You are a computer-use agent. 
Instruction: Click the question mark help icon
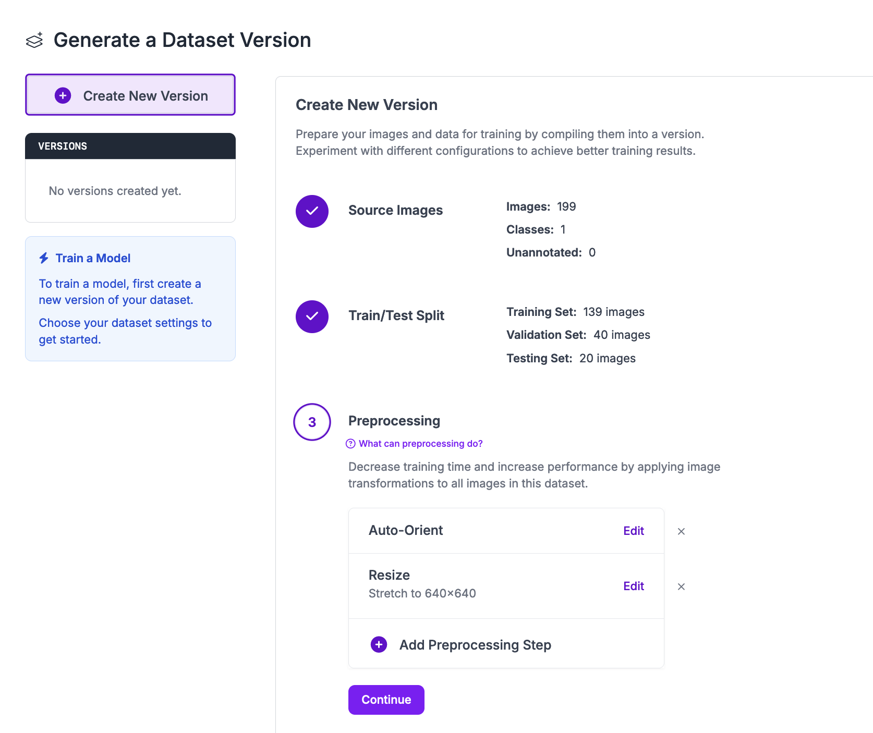coord(350,444)
